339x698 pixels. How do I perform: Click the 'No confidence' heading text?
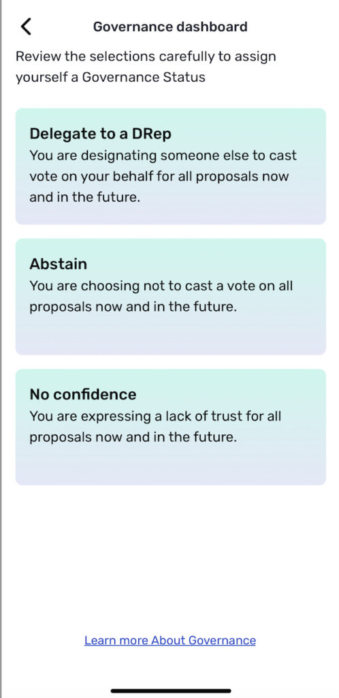[x=83, y=395]
